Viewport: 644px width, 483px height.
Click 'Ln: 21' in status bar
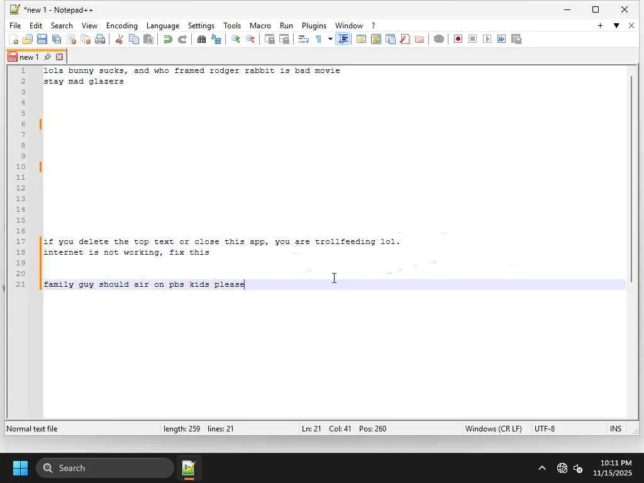(311, 429)
